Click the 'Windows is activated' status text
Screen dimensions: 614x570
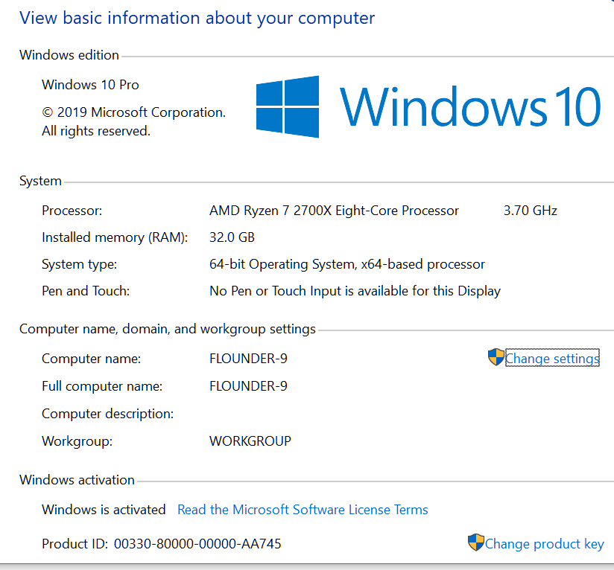pyautogui.click(x=104, y=510)
